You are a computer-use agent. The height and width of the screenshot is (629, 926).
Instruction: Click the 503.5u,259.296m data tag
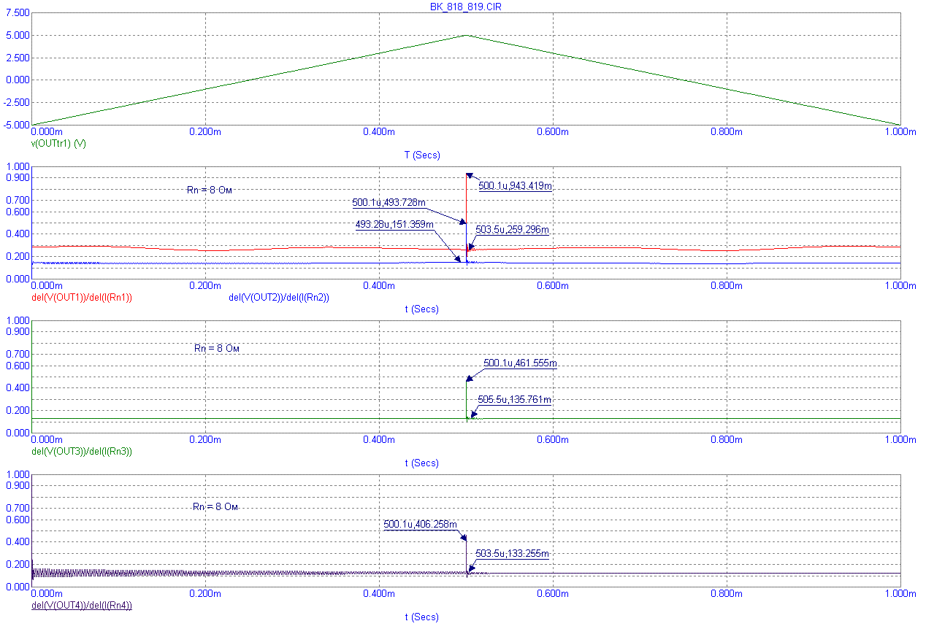tap(512, 230)
